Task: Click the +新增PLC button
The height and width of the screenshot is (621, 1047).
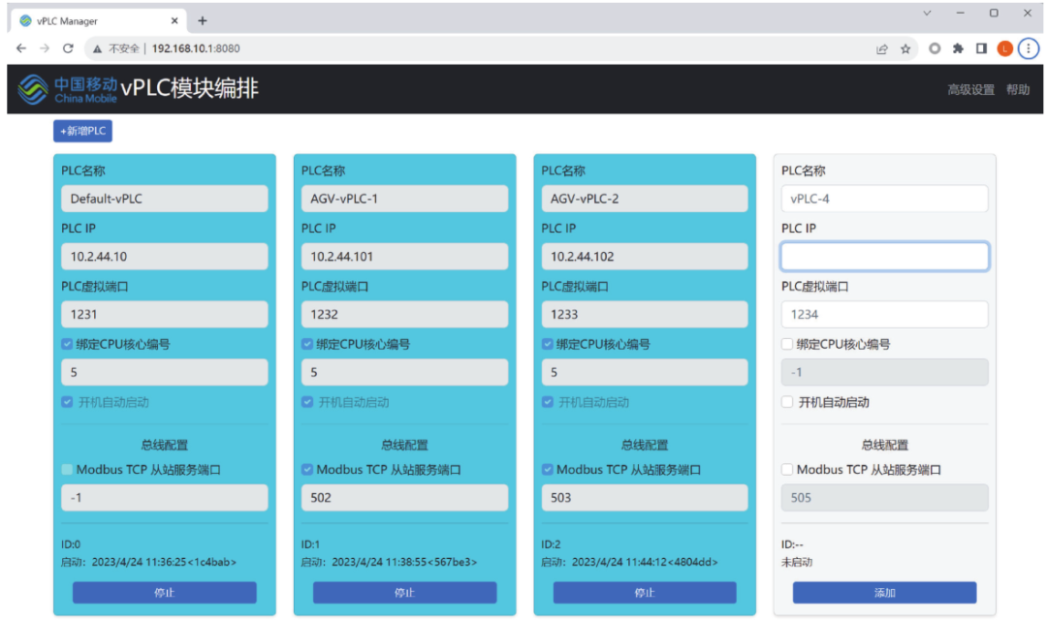Action: [x=83, y=131]
